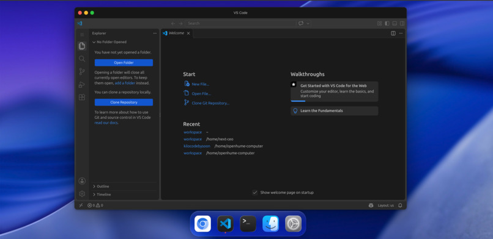Viewport: 493px width, 239px height.
Task: Click the Layout: us status item
Action: (385, 205)
